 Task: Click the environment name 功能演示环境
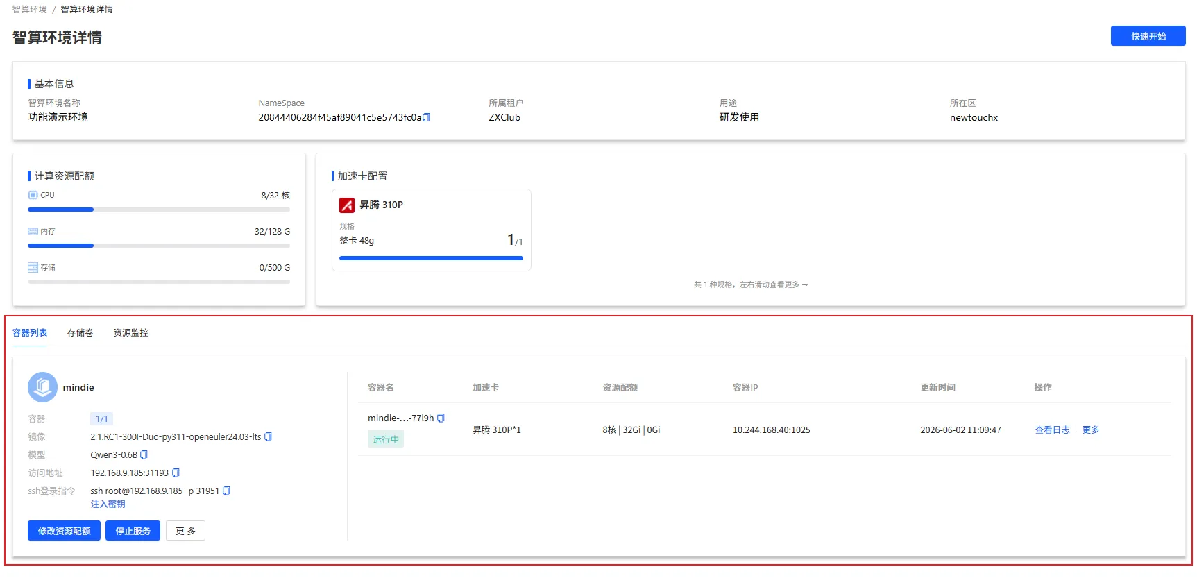[58, 117]
